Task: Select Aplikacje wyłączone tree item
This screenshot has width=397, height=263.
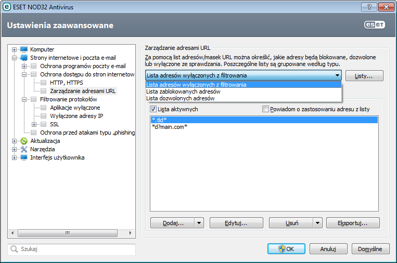Action: pyautogui.click(x=75, y=108)
